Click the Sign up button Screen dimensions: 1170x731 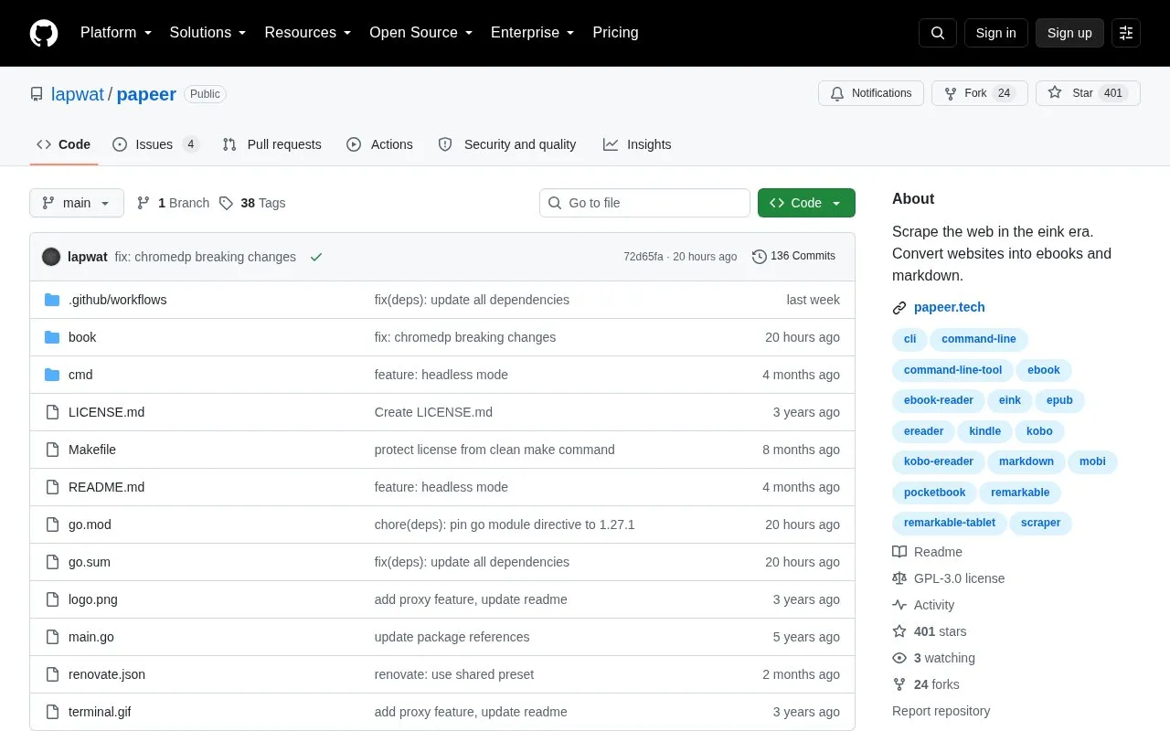click(x=1069, y=33)
